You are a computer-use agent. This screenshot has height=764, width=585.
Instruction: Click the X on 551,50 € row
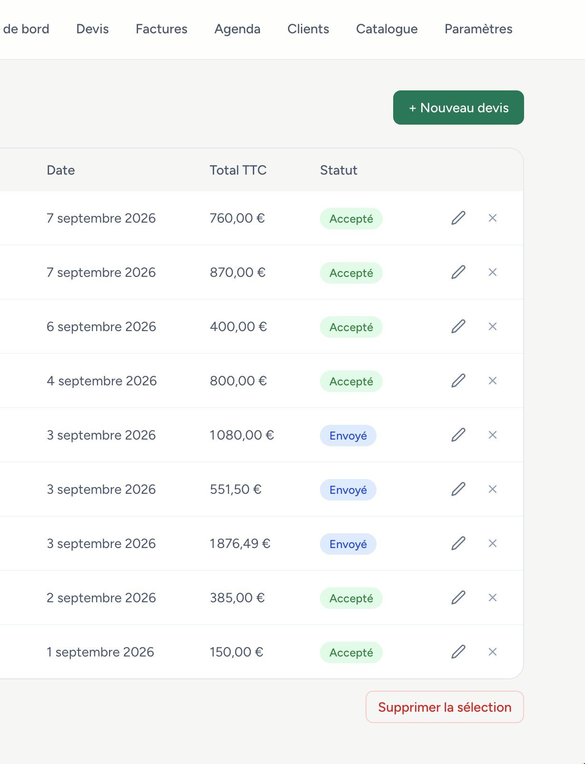point(493,489)
